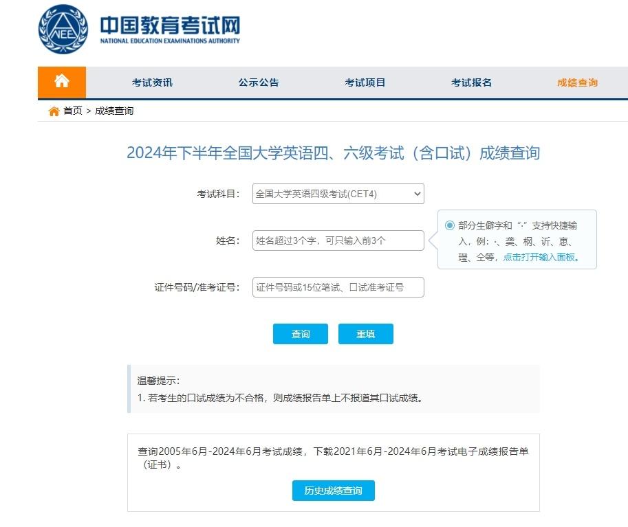
Task: Open the 考试项目 menu
Action: [365, 82]
